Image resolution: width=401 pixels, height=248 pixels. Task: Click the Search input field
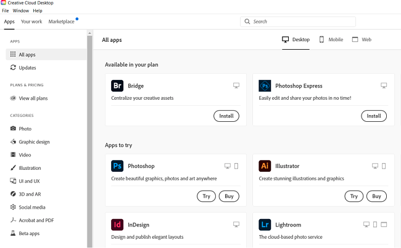click(x=298, y=22)
